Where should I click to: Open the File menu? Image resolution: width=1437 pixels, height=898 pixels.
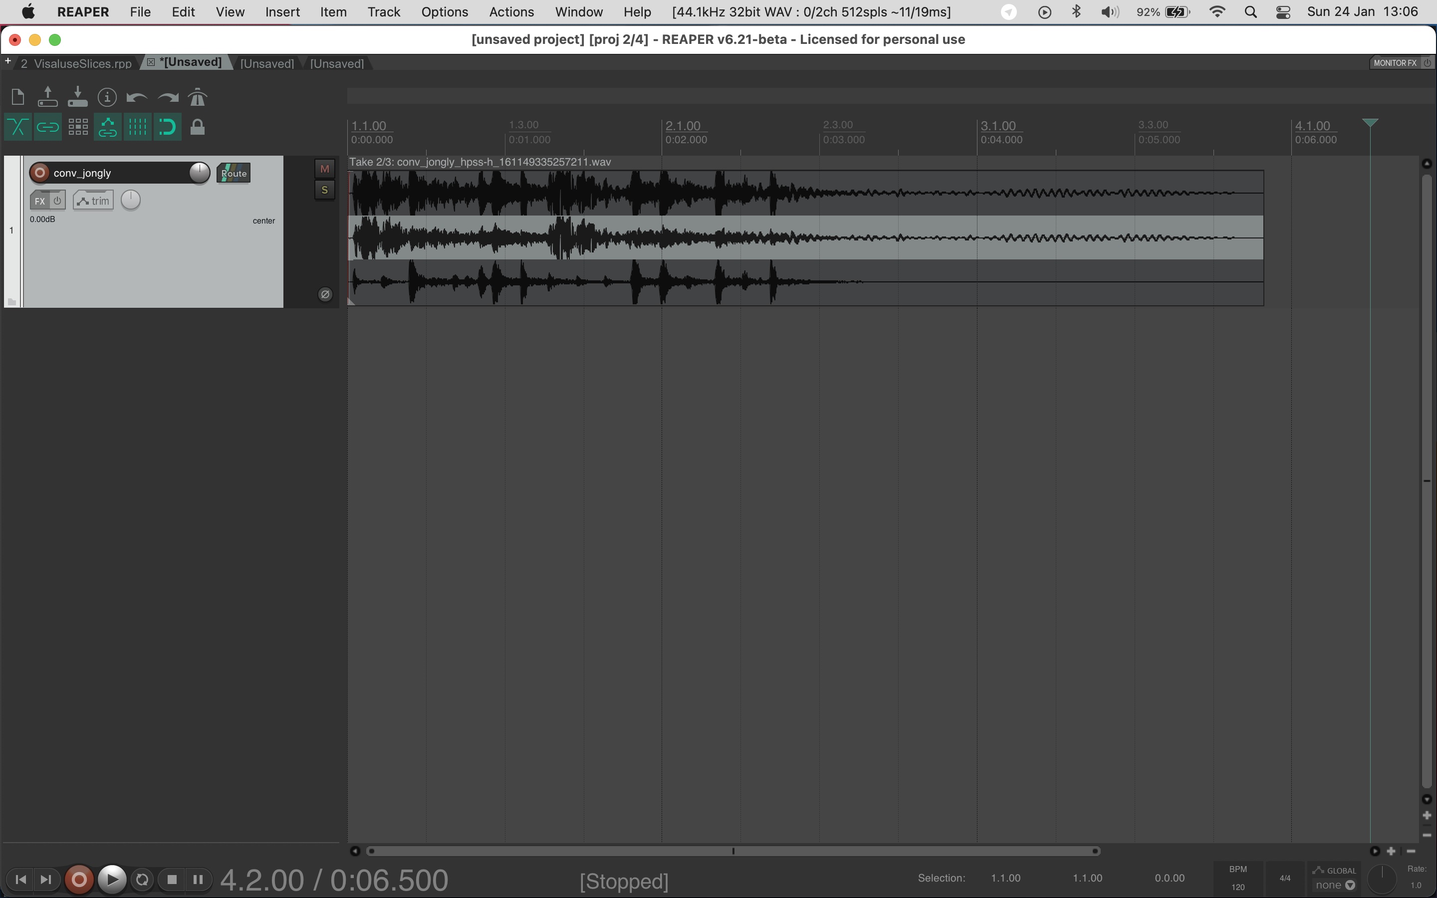pyautogui.click(x=140, y=12)
